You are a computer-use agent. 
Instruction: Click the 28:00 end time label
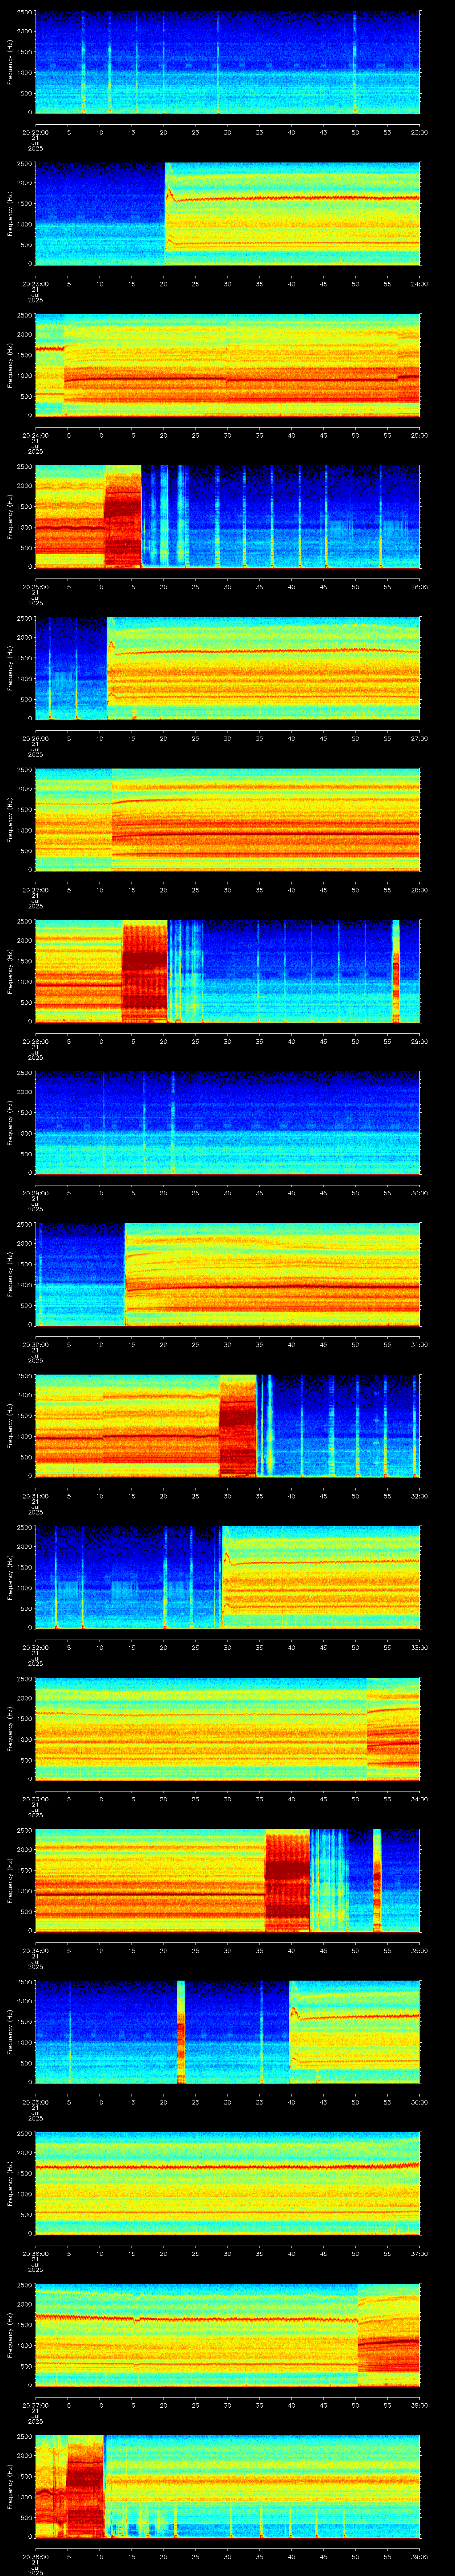coord(419,890)
